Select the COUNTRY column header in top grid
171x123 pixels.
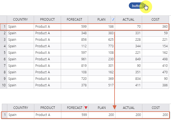click(20, 20)
